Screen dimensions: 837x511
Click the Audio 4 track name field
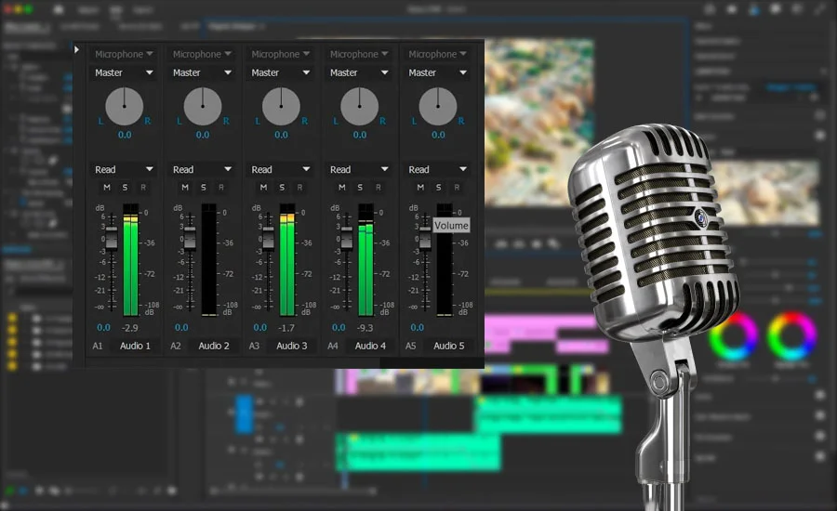[x=370, y=346]
